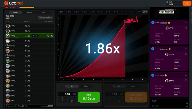
Task: Open the emoji picker in chat
Action: [x=153, y=106]
